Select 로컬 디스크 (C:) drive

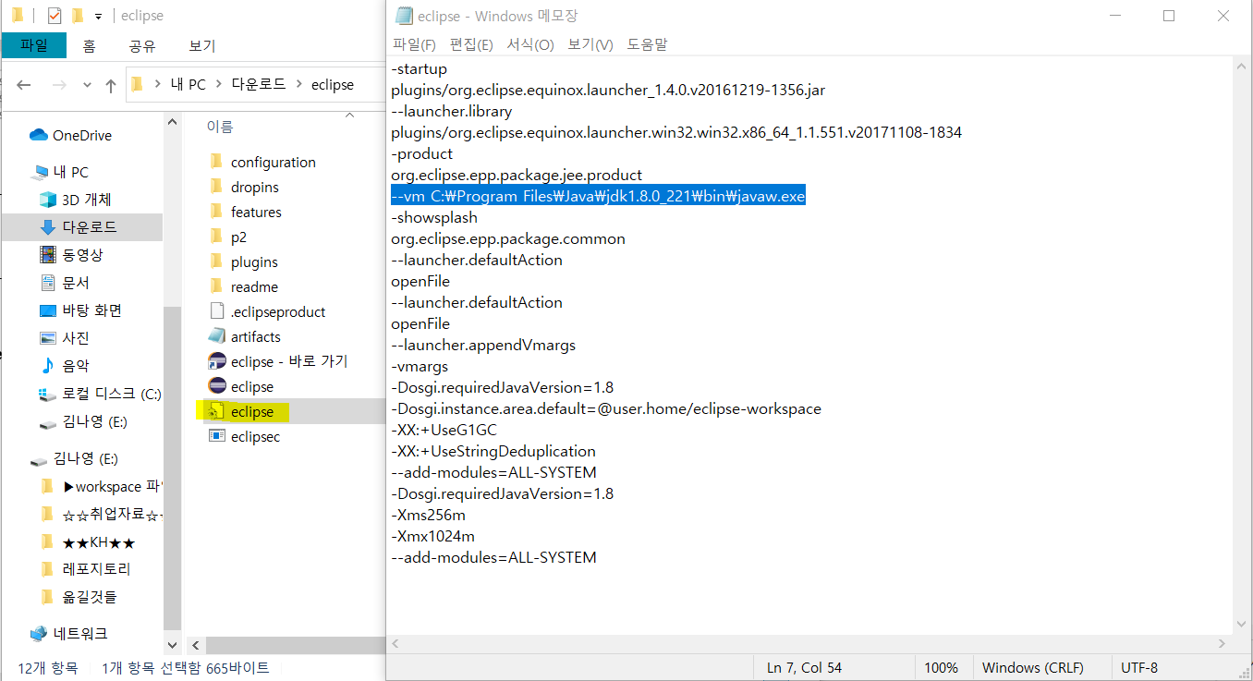(x=111, y=394)
